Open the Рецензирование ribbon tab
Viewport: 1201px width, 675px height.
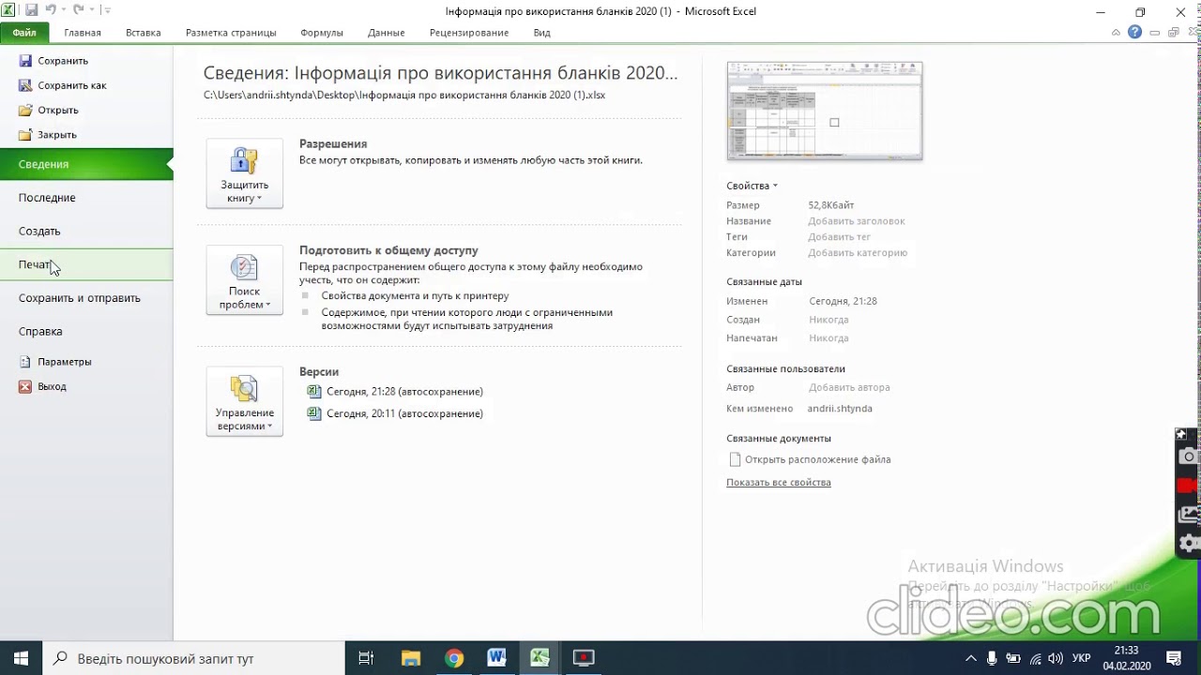tap(469, 32)
